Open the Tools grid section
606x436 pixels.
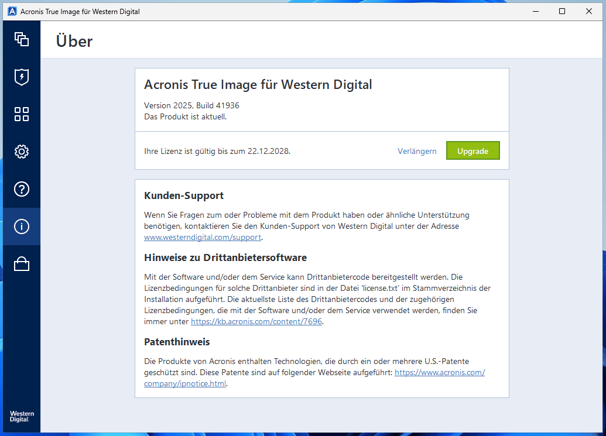click(x=22, y=114)
